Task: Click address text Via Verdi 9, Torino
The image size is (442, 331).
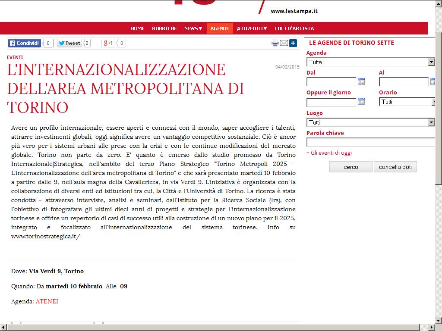Action: (x=57, y=271)
